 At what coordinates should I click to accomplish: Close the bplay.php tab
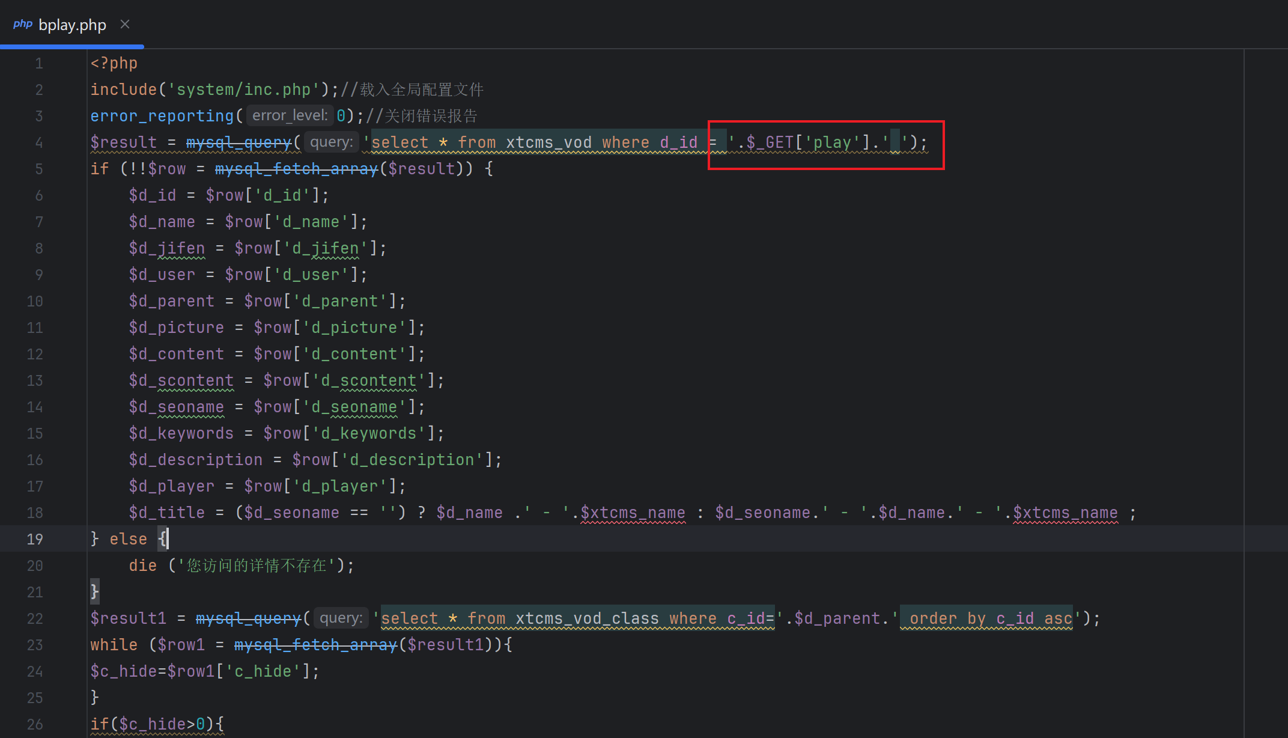[125, 24]
